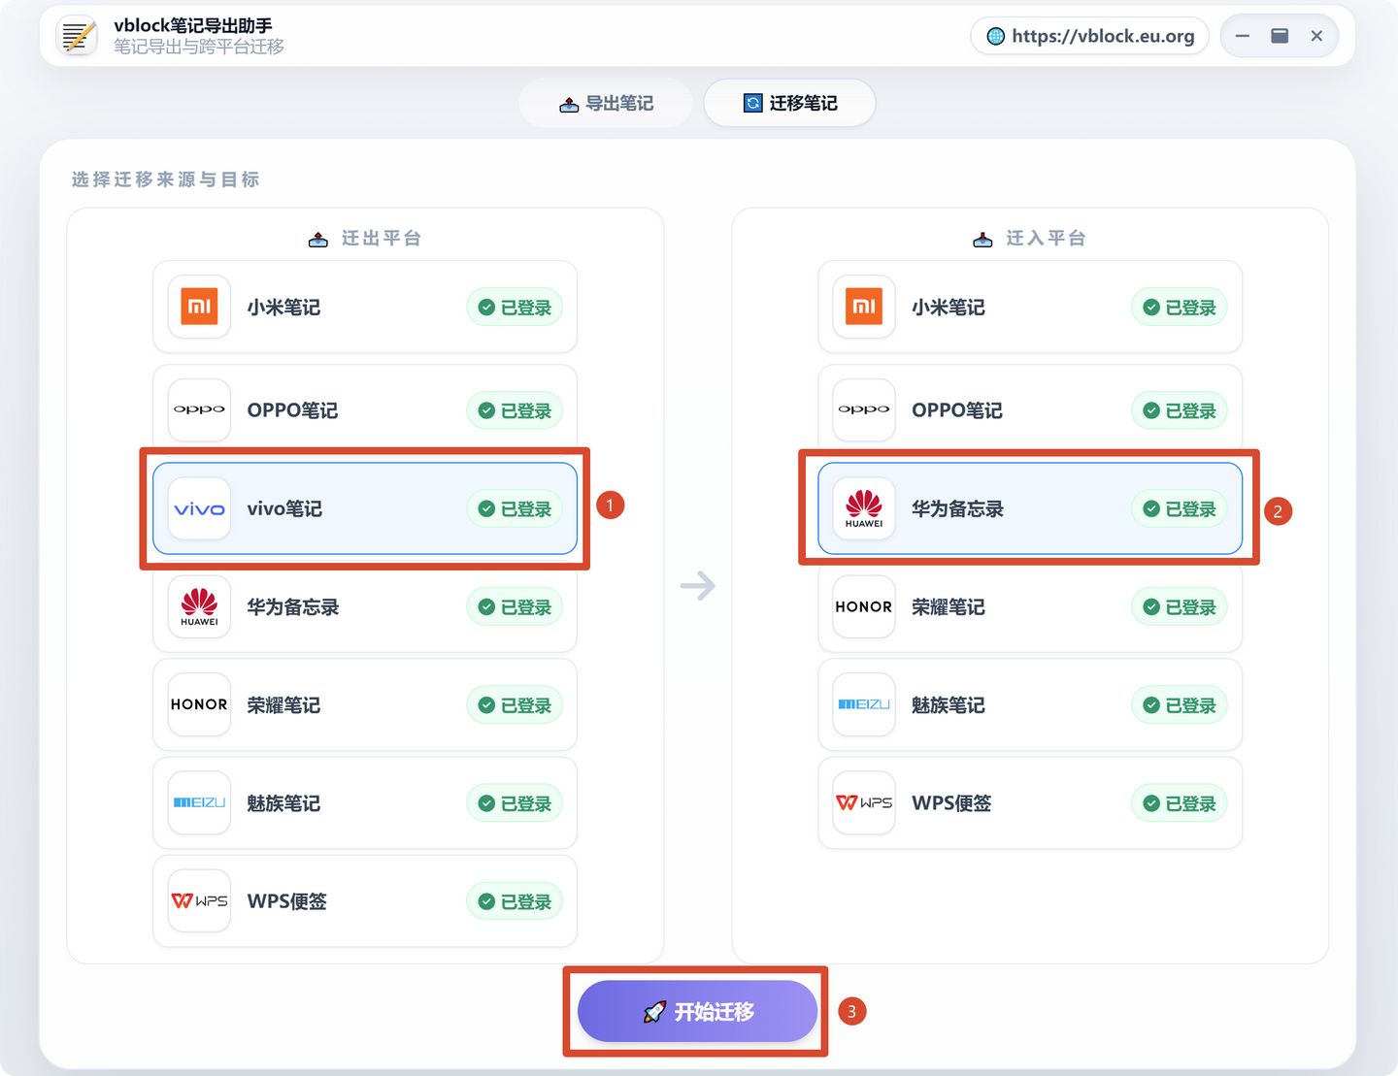Viewport: 1398px width, 1076px height.
Task: Select 魅族笔记 as the 迁入平台 target
Action: click(x=1030, y=704)
